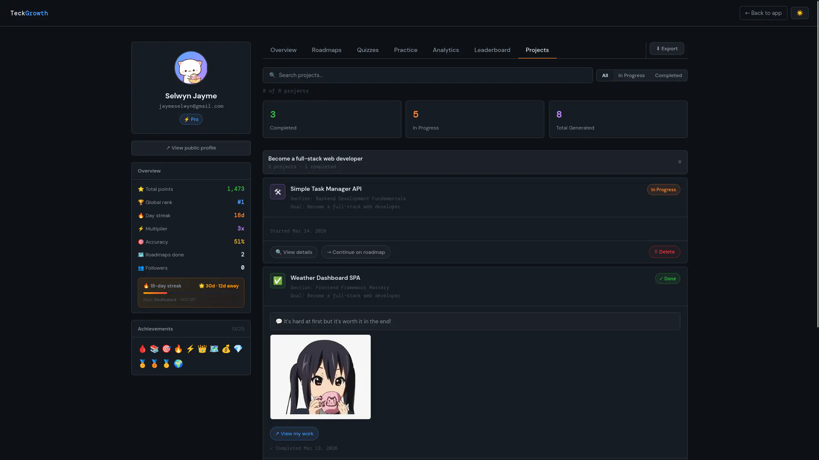Click the green checkmark icon beside Weather Dashboard SPA
The image size is (819, 460).
pyautogui.click(x=278, y=281)
